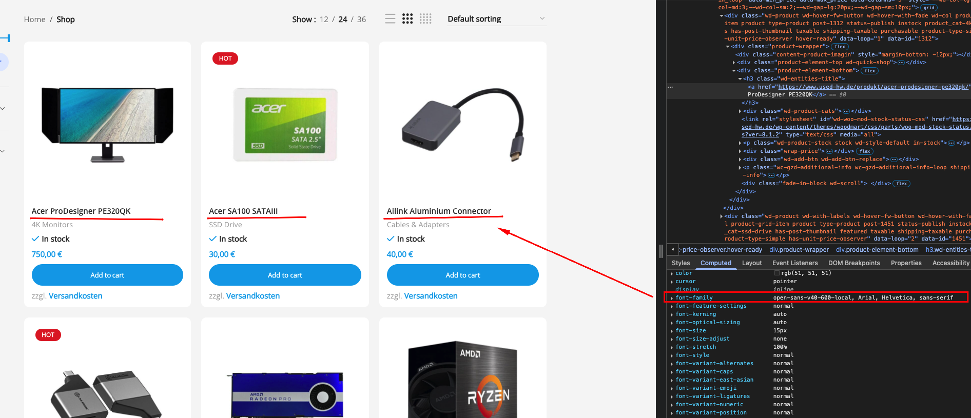
Task: Open Versandkosten link under the monitor
Action: click(x=75, y=296)
